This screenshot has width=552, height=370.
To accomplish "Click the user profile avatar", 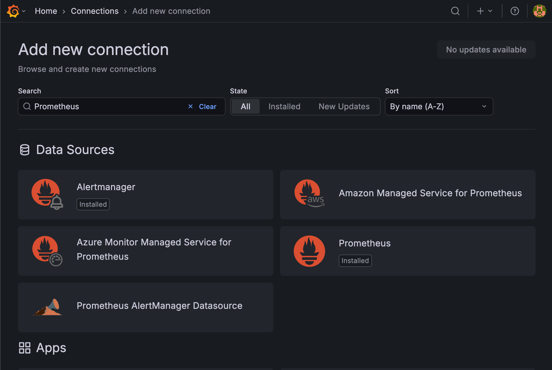I will coord(539,11).
